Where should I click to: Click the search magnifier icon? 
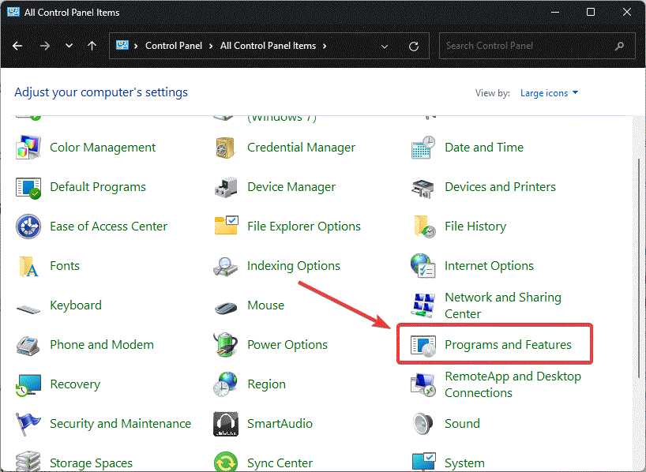pyautogui.click(x=620, y=46)
